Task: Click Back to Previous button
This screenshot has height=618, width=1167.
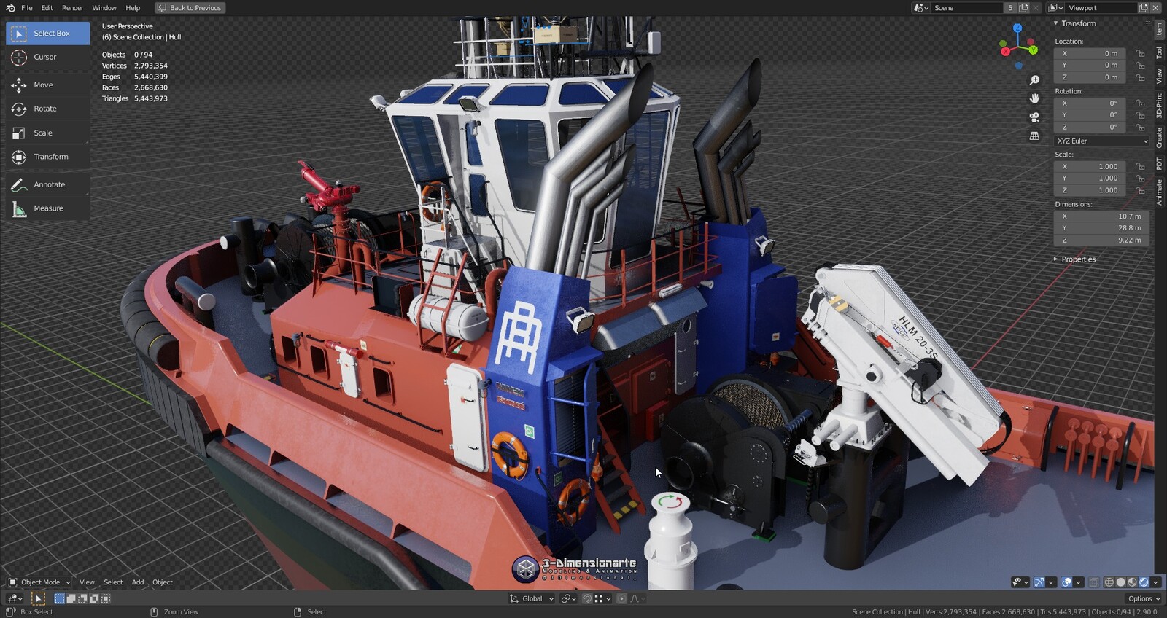Action: [x=190, y=7]
